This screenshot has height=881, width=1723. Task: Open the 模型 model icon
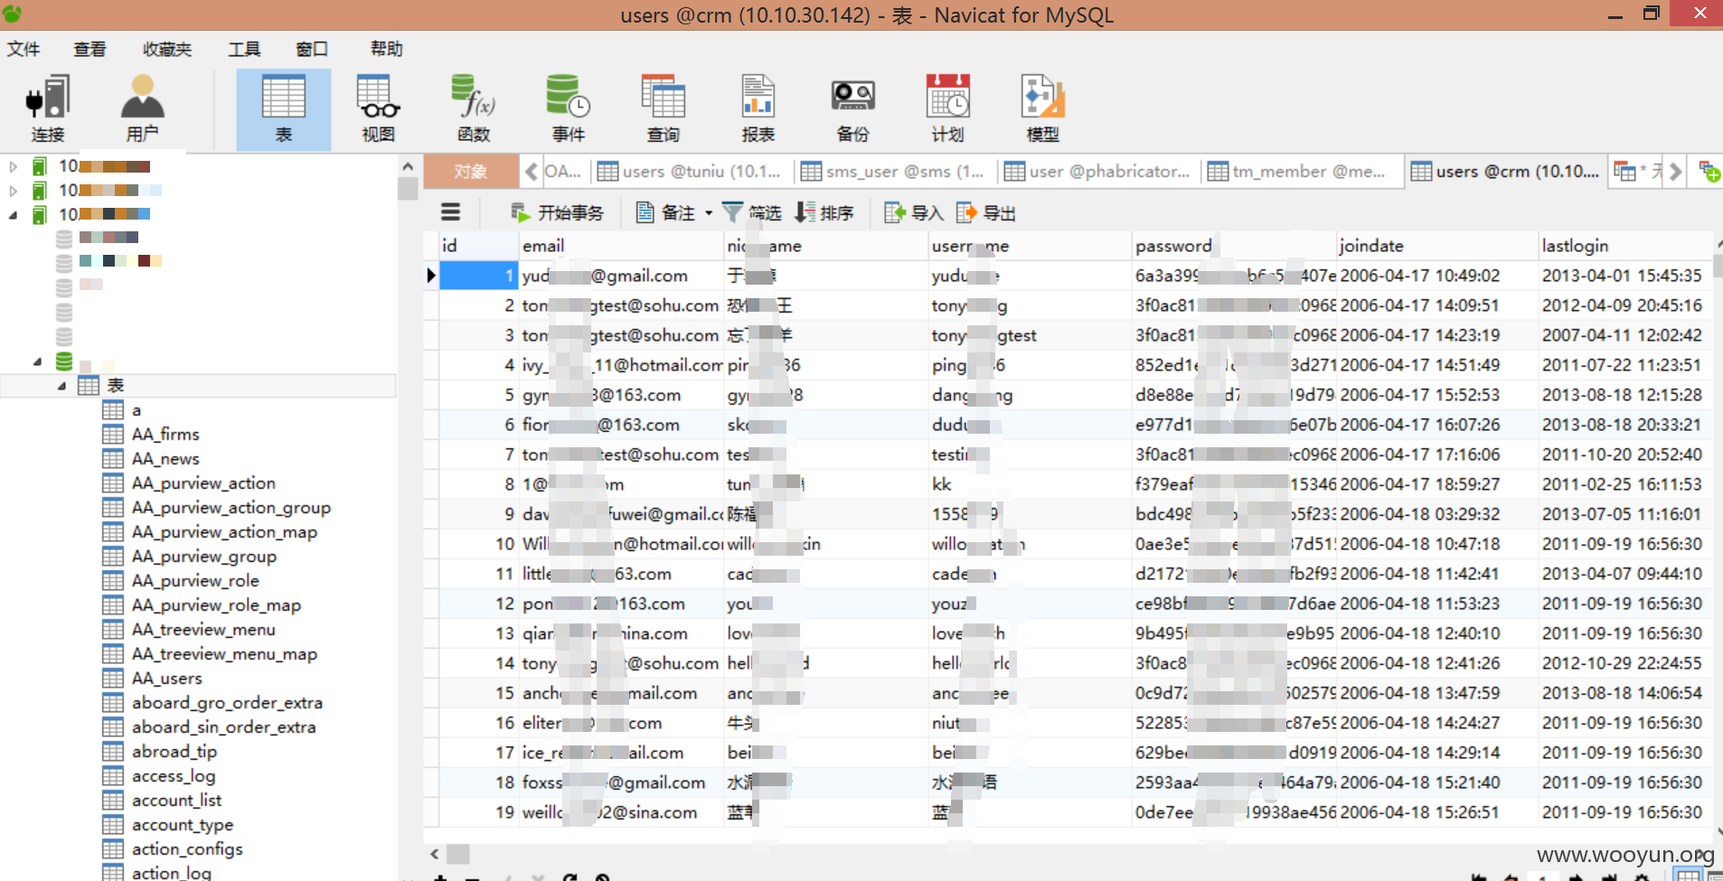(1042, 109)
